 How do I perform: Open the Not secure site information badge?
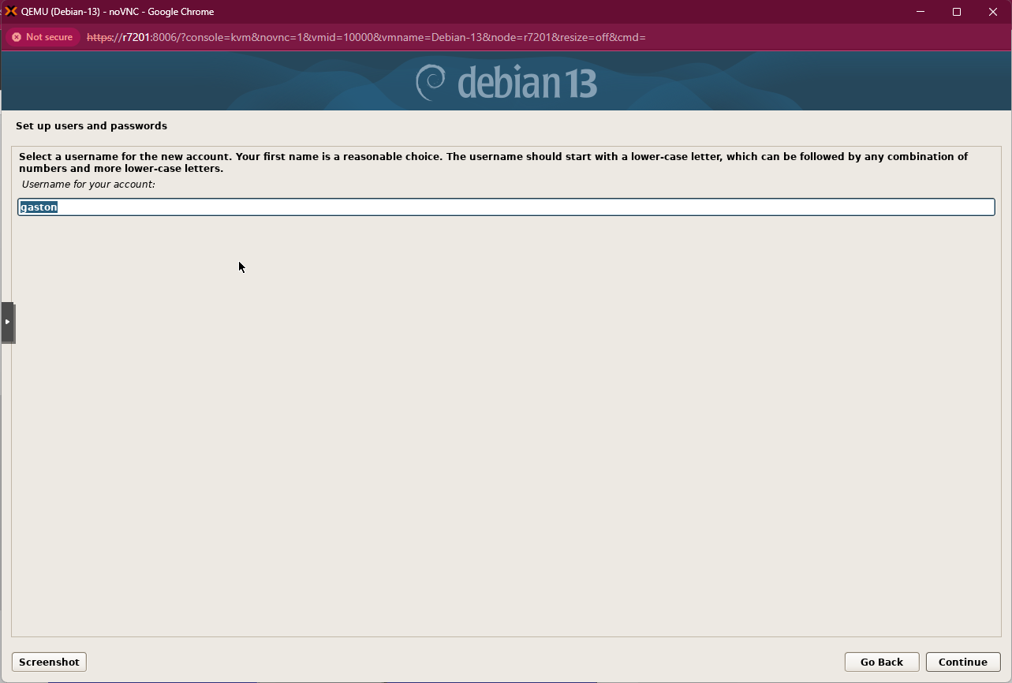[x=42, y=37]
